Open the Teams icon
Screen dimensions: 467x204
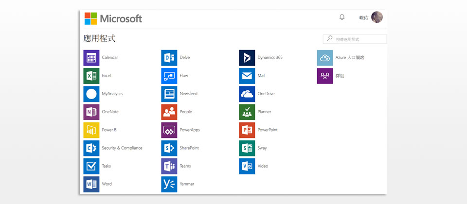coord(169,166)
